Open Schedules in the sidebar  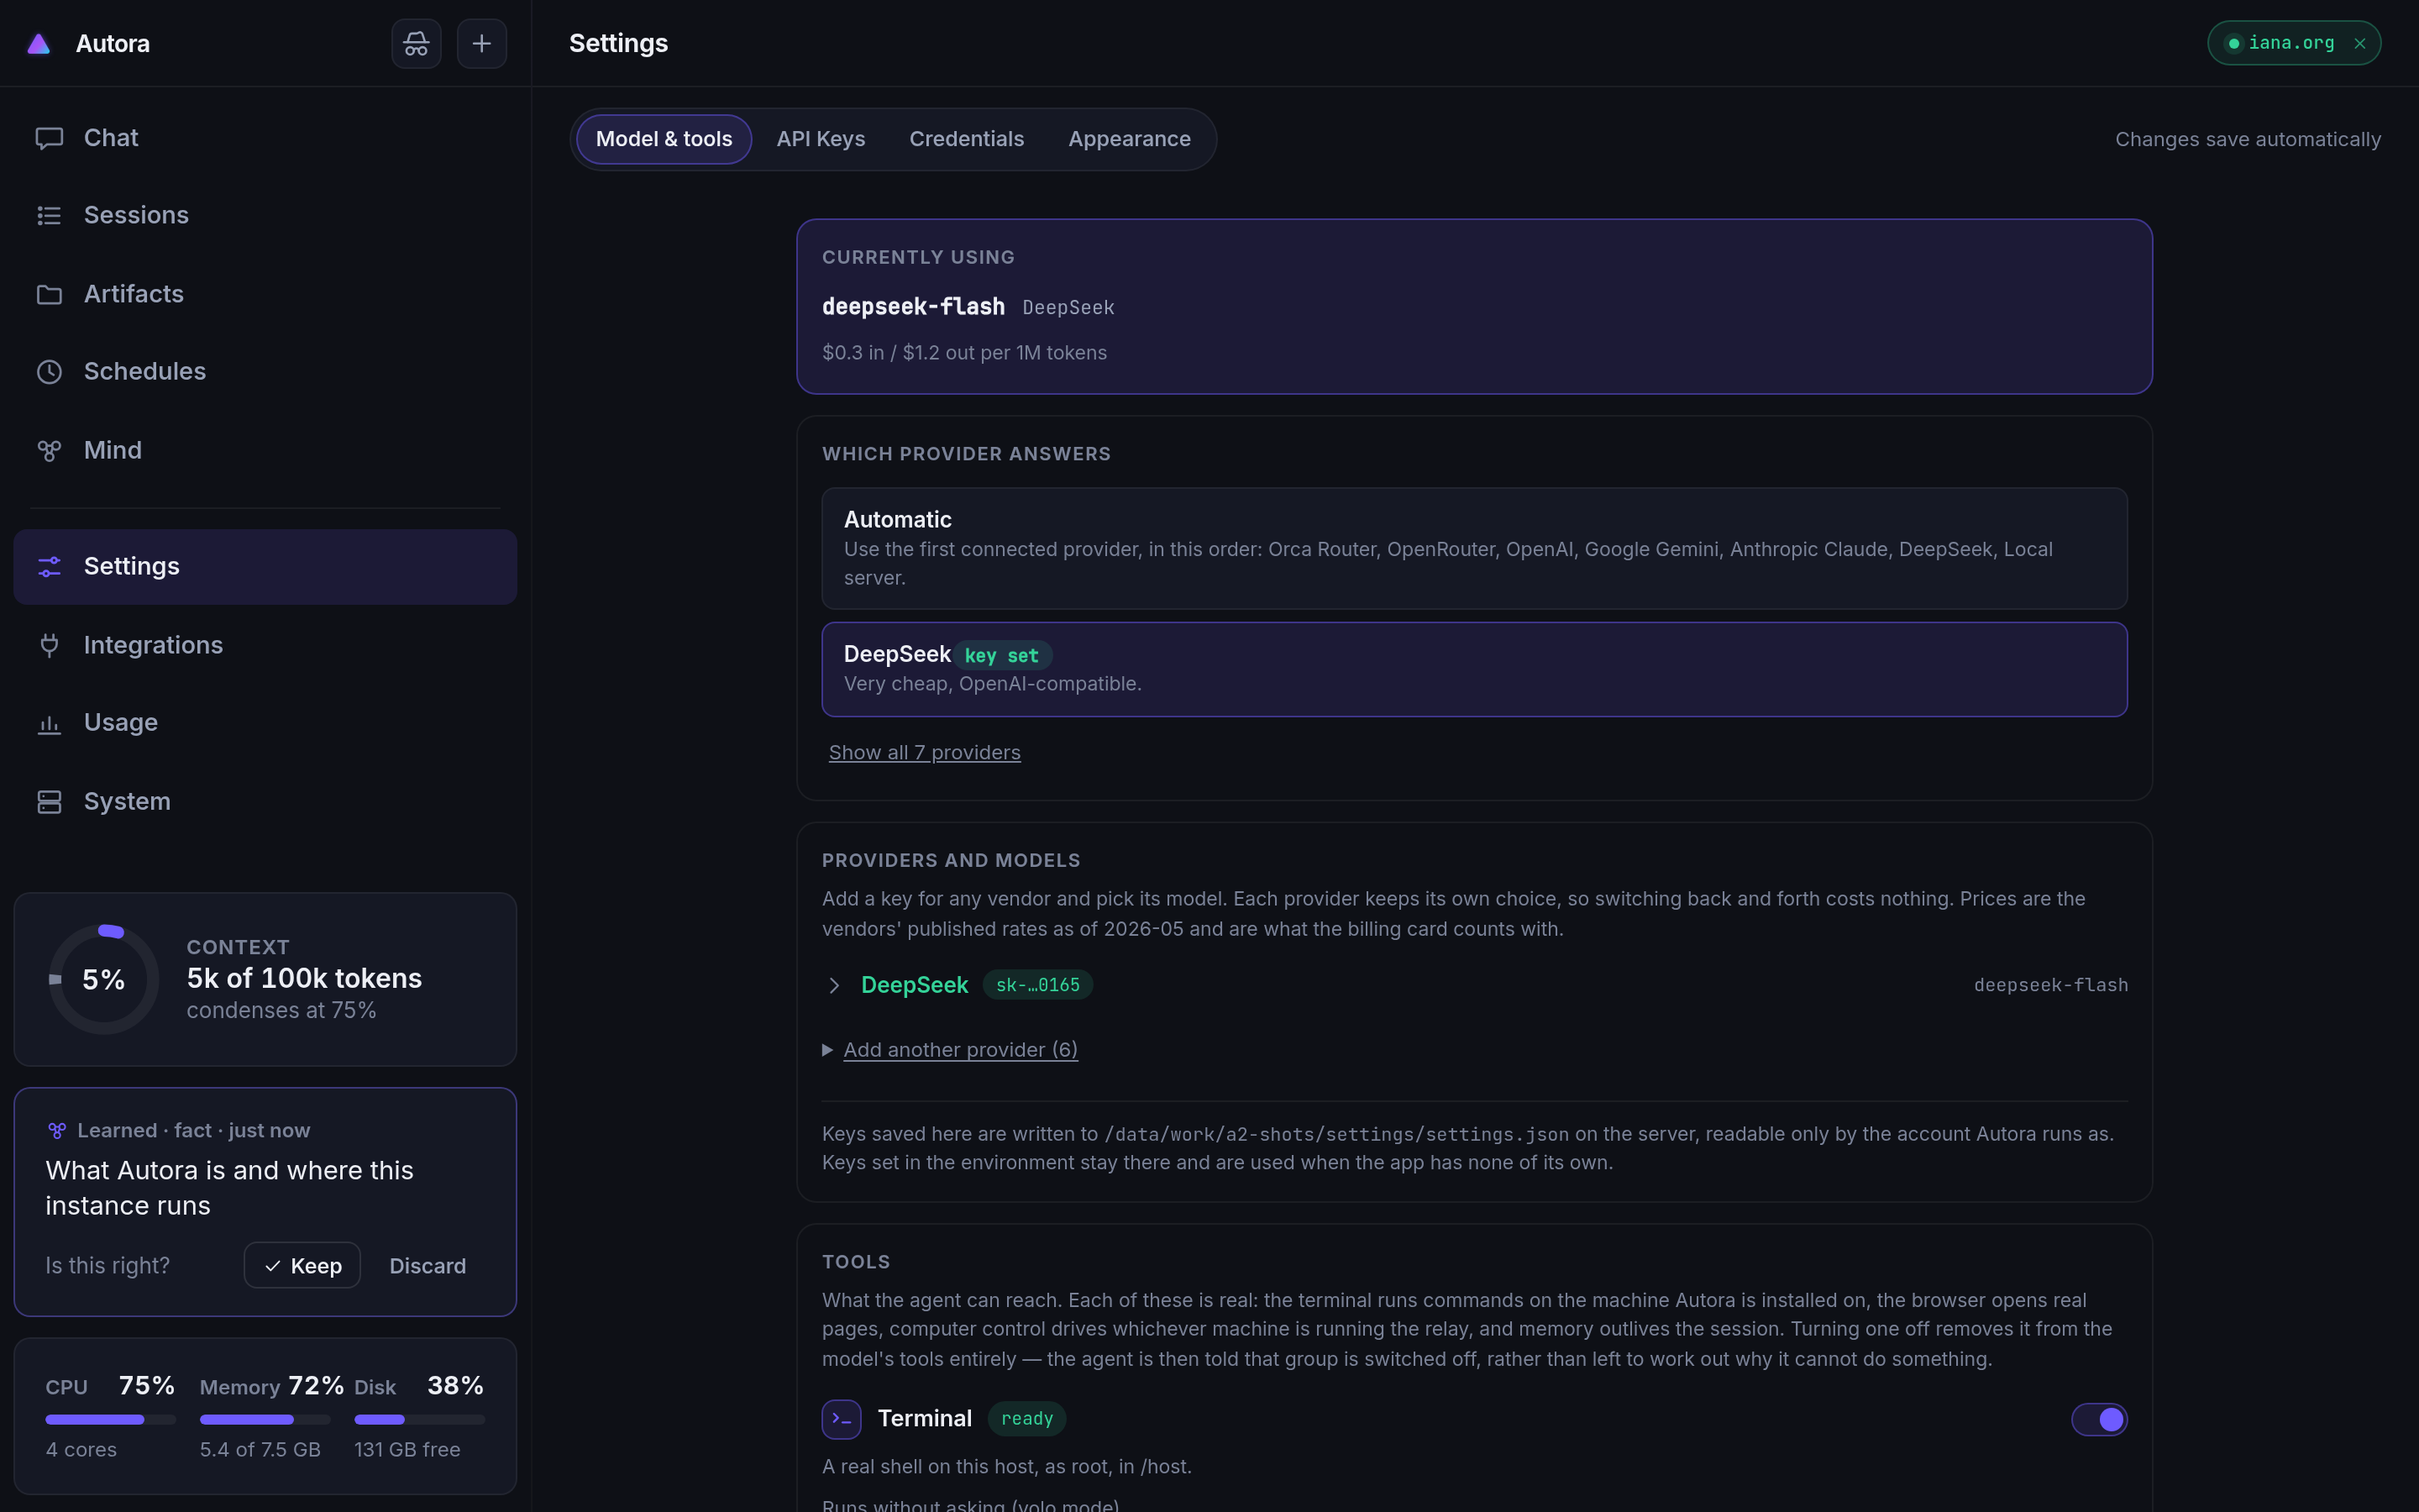coord(265,372)
